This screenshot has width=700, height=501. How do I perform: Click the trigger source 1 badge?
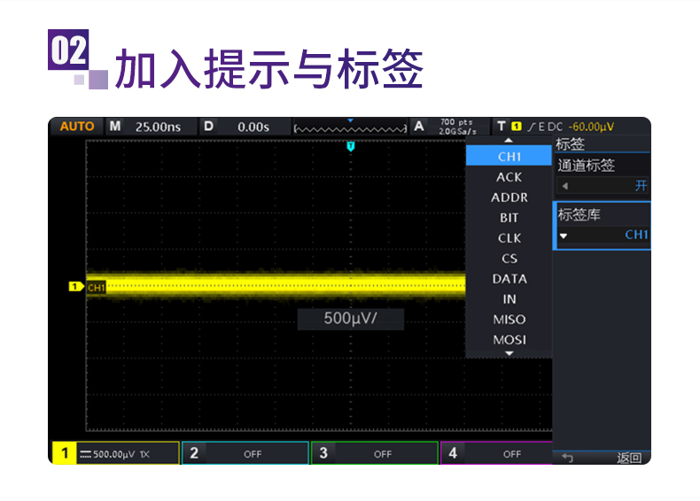point(517,127)
